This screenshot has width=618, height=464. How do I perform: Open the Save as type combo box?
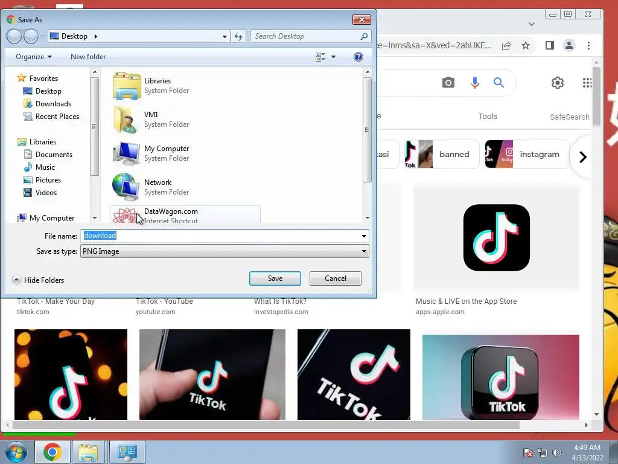pos(225,251)
